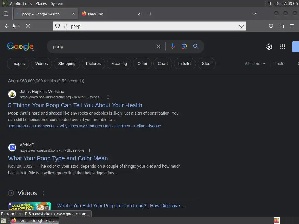Close the New Tab tab

tap(139, 14)
